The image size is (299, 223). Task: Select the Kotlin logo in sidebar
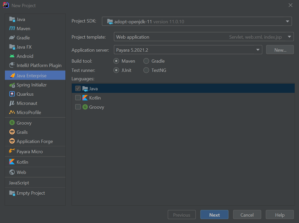12,162
